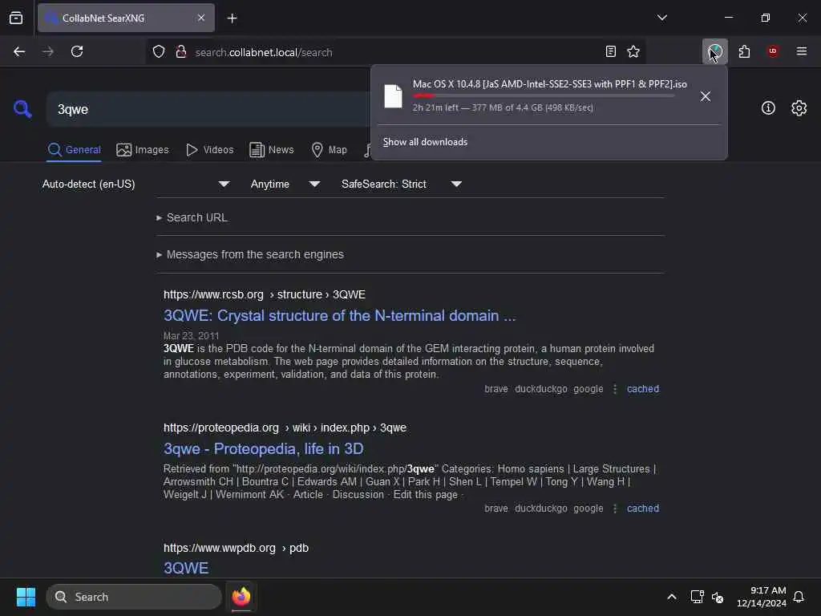Switch to the Videos tab
Image resolution: width=821 pixels, height=616 pixels.
(x=209, y=150)
